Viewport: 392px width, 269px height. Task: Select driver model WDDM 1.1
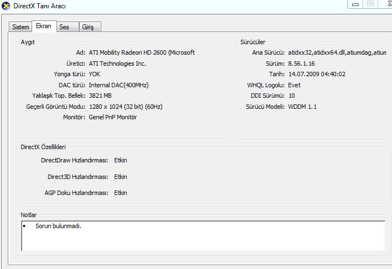[302, 107]
